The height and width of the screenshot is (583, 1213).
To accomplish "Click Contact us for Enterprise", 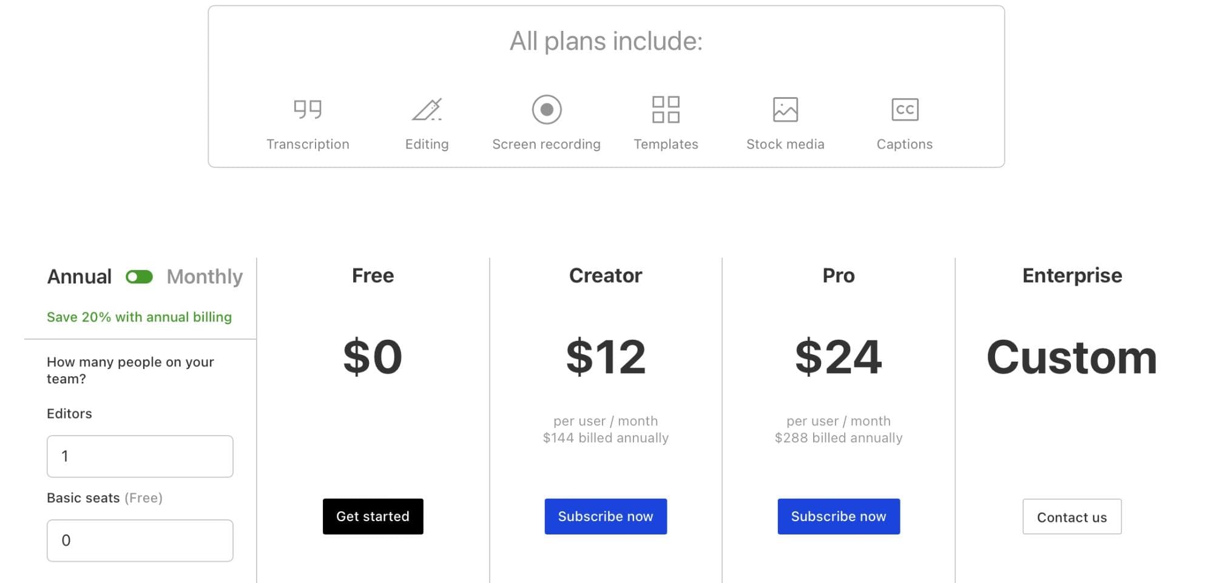I will click(x=1072, y=517).
